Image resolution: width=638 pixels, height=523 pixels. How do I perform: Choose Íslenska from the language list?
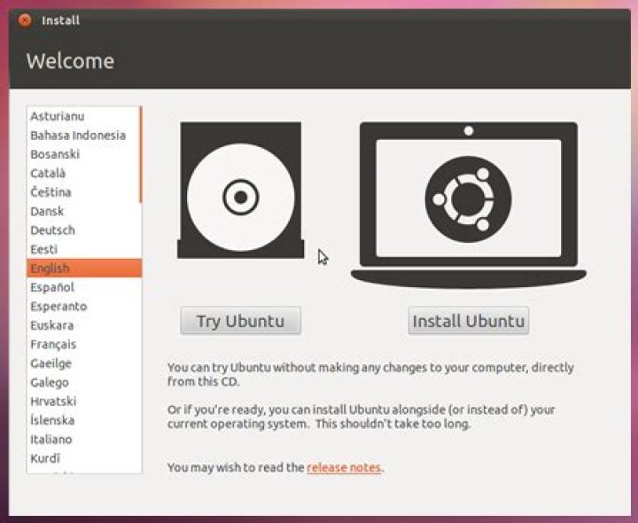pos(84,420)
